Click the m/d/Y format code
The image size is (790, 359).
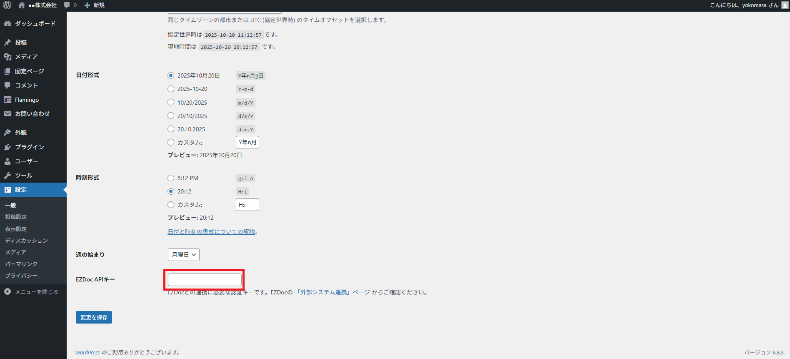coord(246,103)
